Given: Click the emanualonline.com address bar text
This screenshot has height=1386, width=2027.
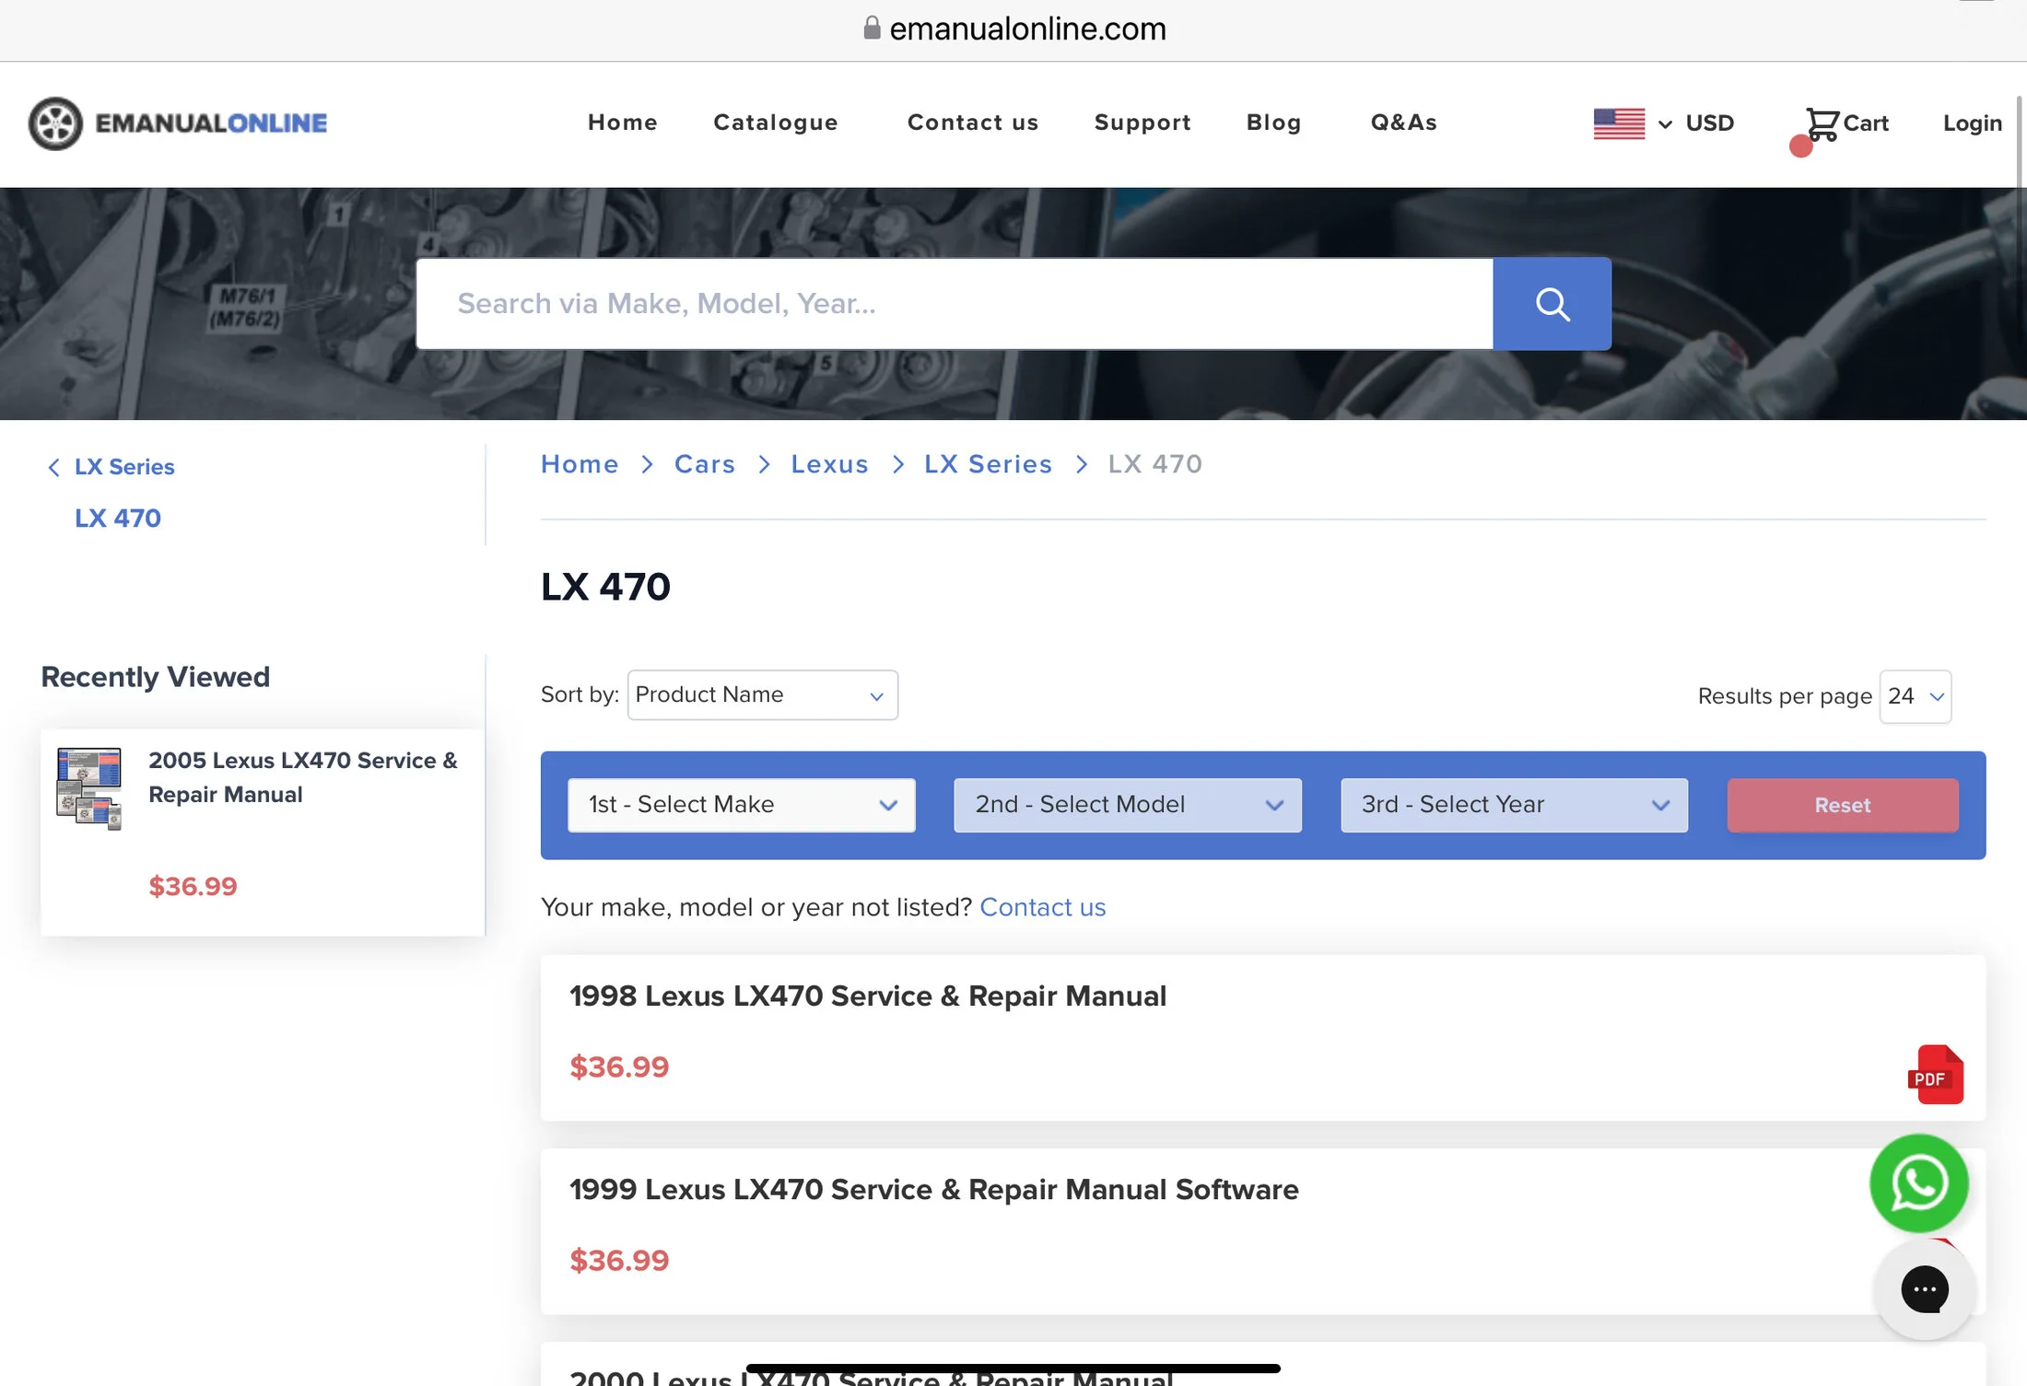Looking at the screenshot, I should [x=1027, y=29].
